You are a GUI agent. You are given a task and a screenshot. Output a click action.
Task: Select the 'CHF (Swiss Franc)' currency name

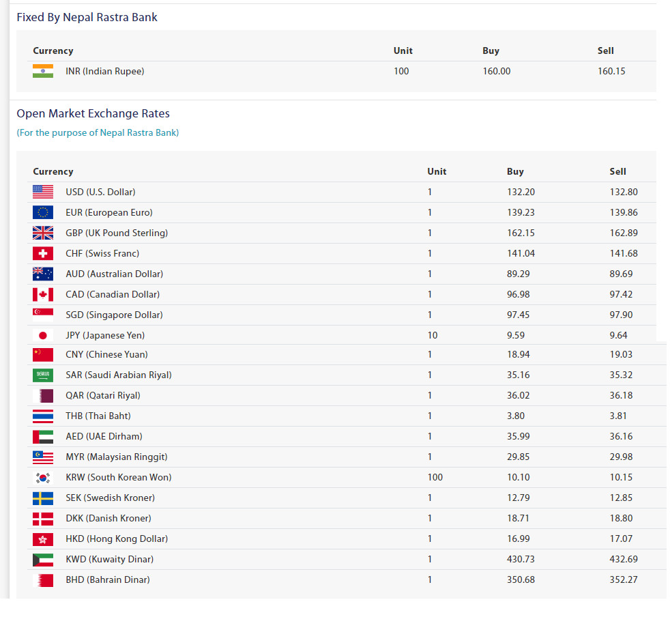coord(102,253)
